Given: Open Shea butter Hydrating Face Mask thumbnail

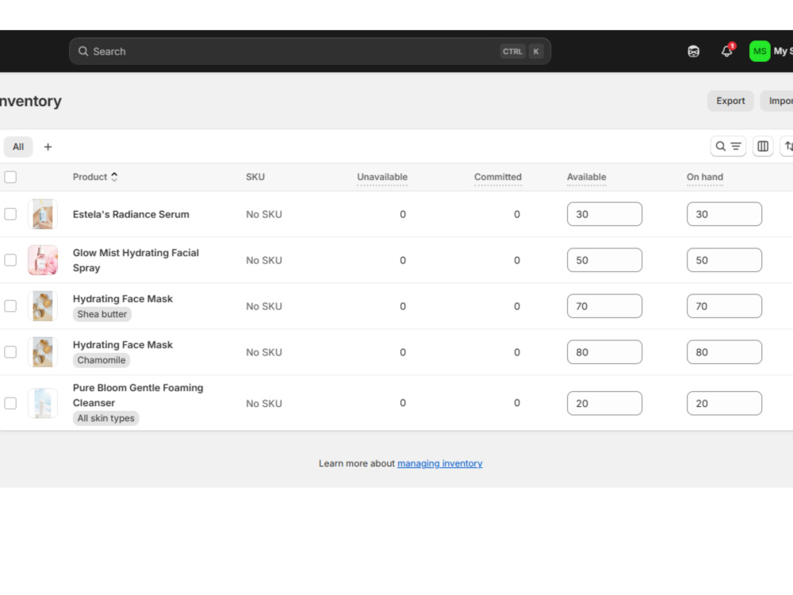Looking at the screenshot, I should [43, 306].
